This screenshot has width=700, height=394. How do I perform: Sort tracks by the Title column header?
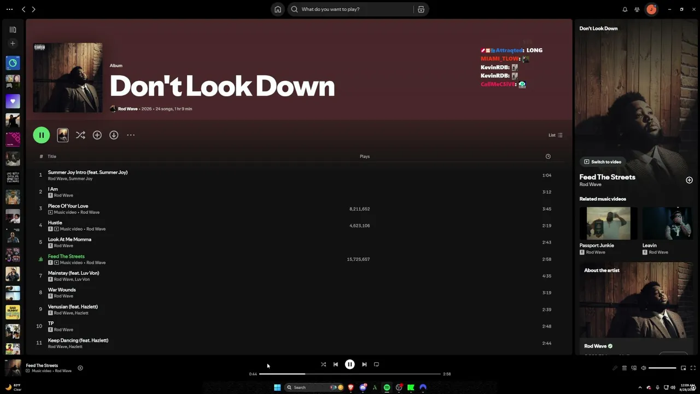point(52,157)
